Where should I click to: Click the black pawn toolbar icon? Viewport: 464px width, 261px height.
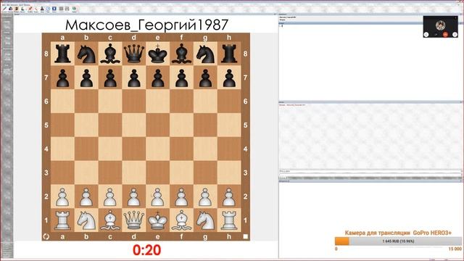42,9
